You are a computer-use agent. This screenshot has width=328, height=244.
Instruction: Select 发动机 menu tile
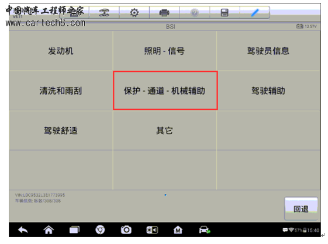pos(61,51)
